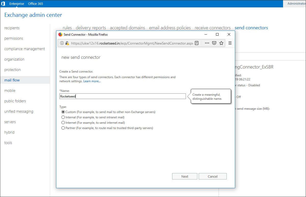Click the Name input field containing Rocketseed
Viewport: 306px width, 197px height.
(x=123, y=96)
